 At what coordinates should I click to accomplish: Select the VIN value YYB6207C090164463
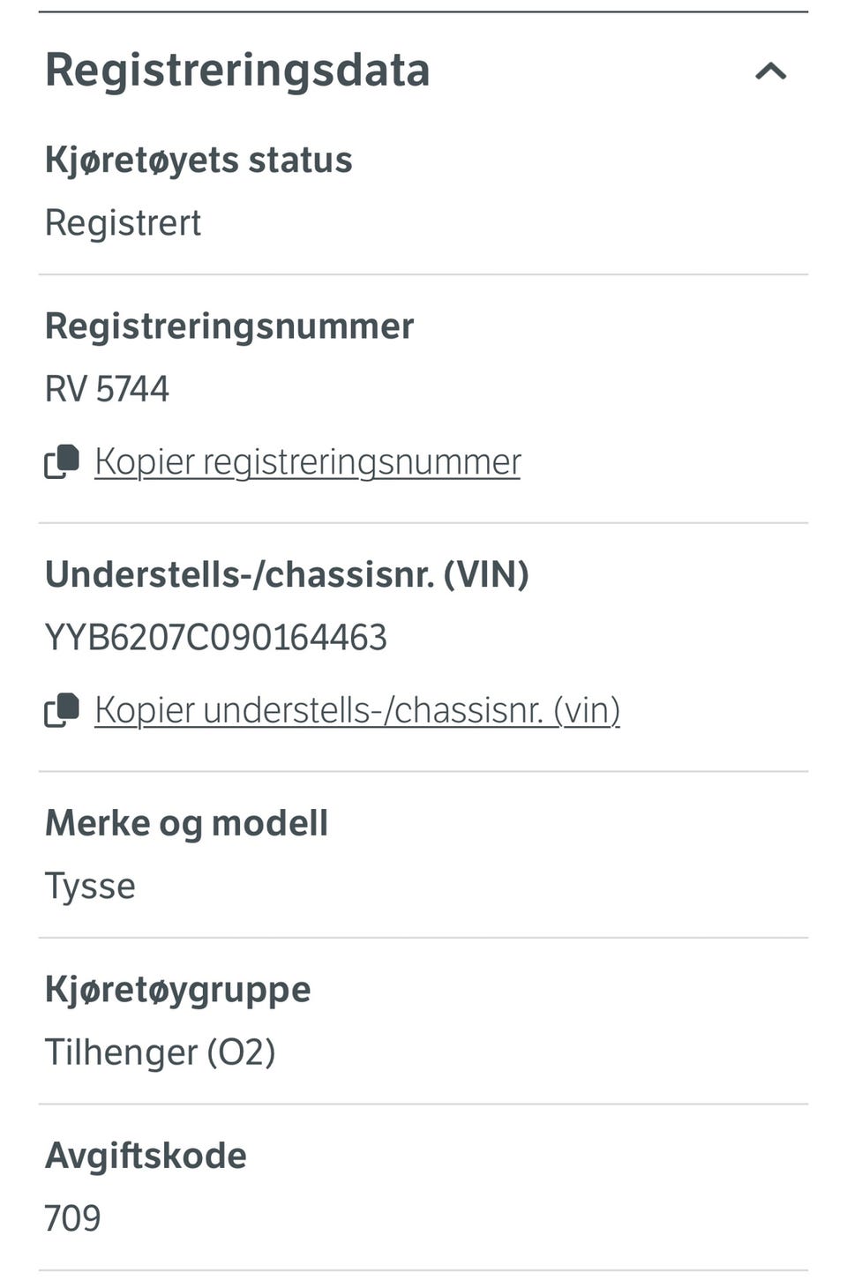coord(216,638)
